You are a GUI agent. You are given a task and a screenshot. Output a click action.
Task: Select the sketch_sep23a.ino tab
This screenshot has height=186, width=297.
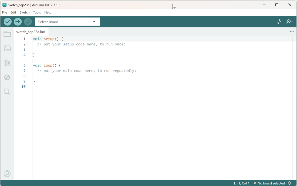click(x=31, y=32)
